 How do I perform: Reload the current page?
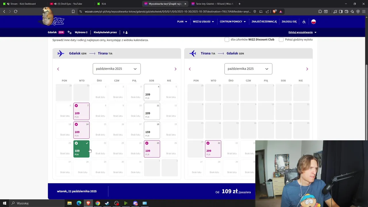(x=16, y=11)
